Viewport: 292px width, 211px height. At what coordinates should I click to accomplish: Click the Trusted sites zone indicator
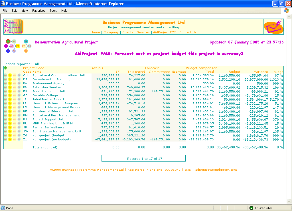(x=261, y=208)
